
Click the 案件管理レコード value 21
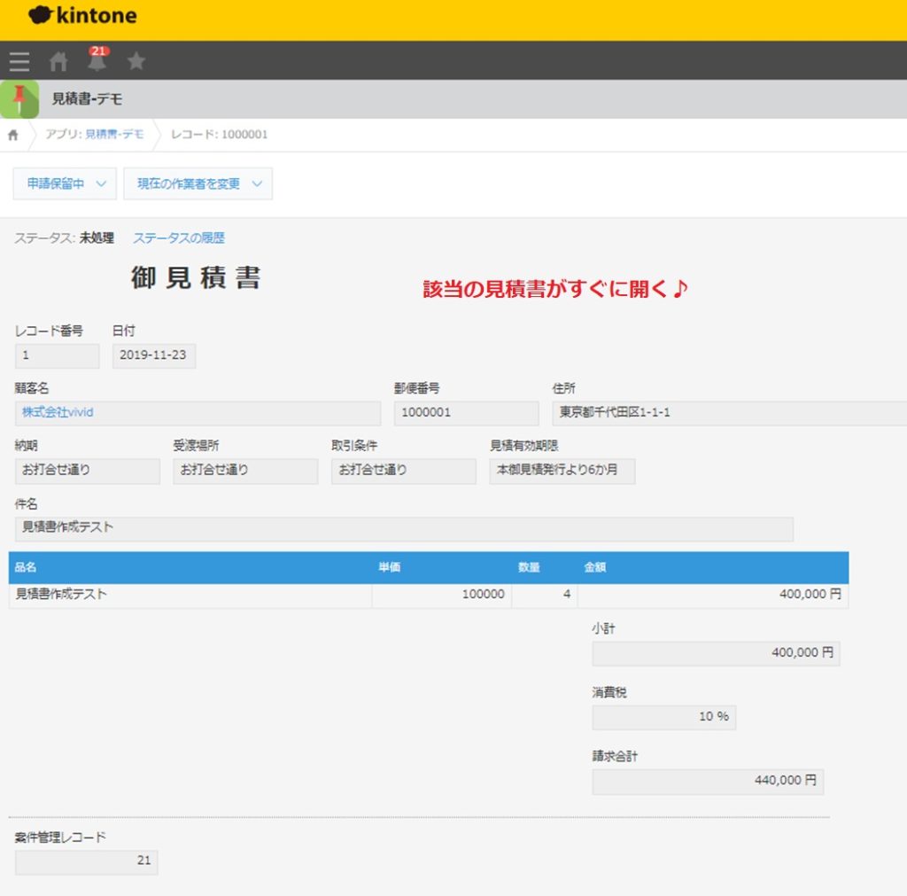point(87,861)
